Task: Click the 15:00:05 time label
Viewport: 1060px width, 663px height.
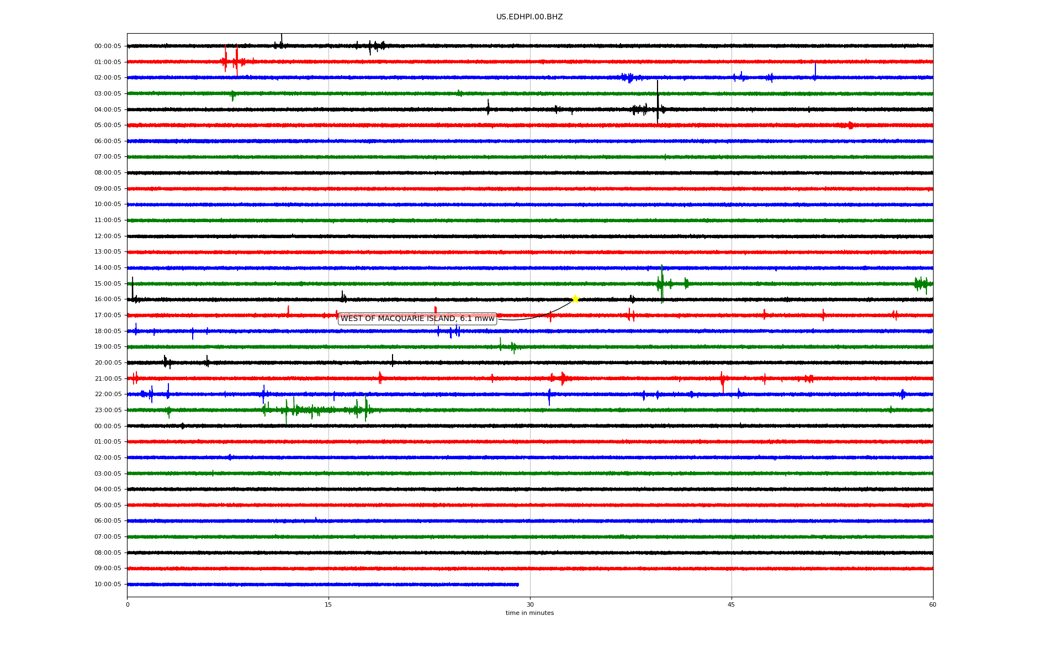Action: [x=108, y=284]
